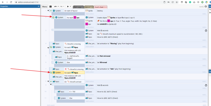Viewport: 211px width, 106px height.
Task: Select the Move to (92, Self.Y) action
Action: pyautogui.click(x=152, y=92)
